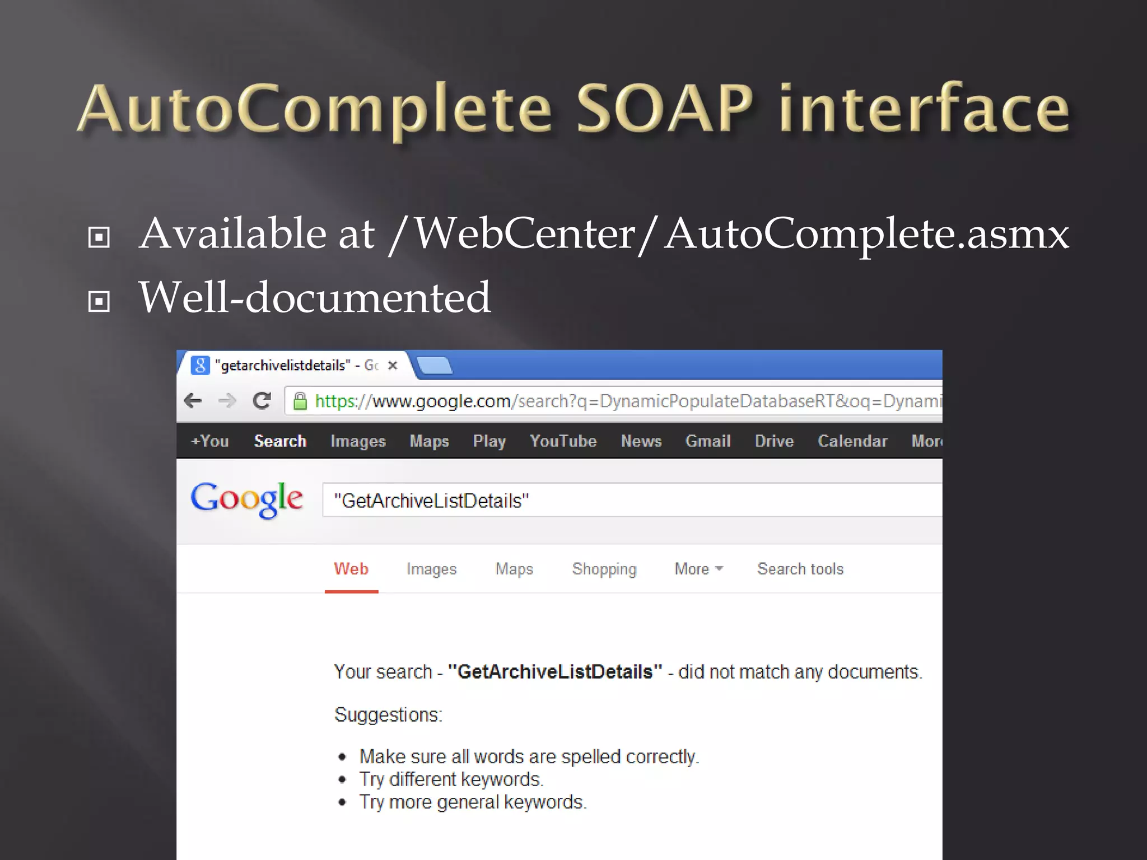Open Maps in the black Google bar

tap(429, 441)
